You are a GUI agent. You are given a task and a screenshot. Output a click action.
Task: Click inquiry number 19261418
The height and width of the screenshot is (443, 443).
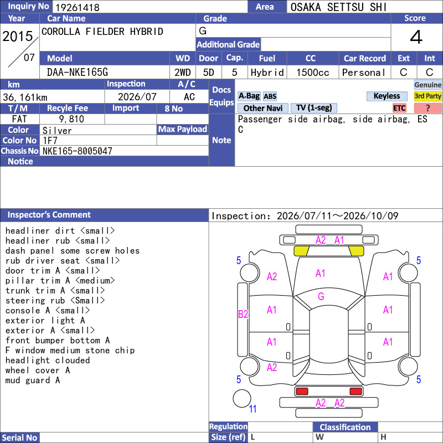tap(78, 7)
